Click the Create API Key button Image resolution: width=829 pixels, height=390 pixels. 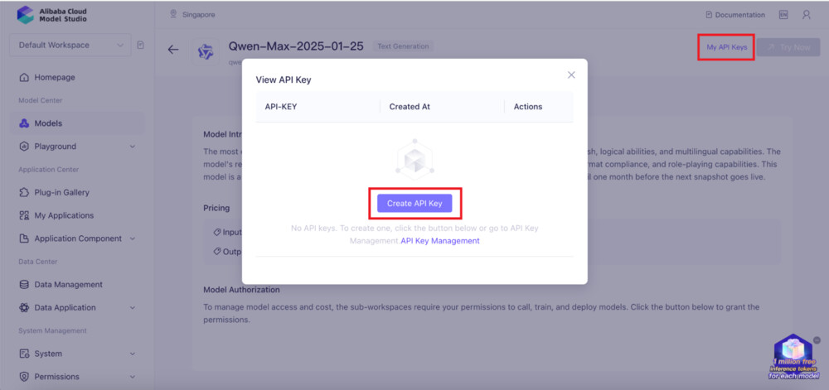coord(414,204)
